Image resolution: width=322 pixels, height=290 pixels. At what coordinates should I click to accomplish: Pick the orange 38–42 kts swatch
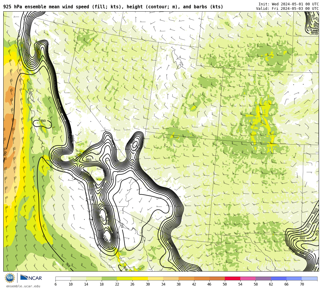pyautogui.click(x=186, y=278)
